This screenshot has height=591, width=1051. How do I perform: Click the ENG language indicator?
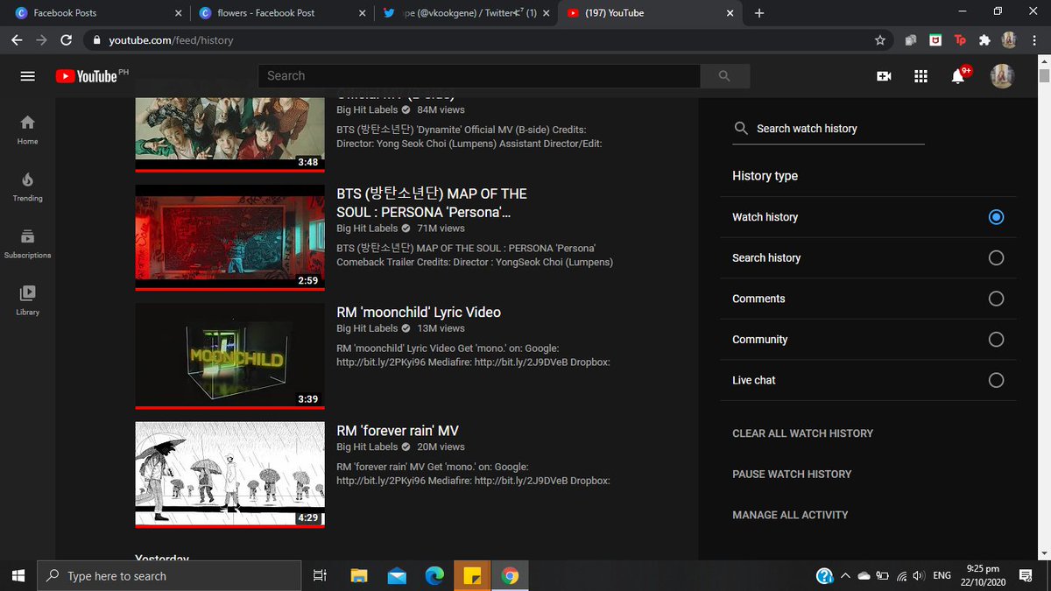[942, 576]
